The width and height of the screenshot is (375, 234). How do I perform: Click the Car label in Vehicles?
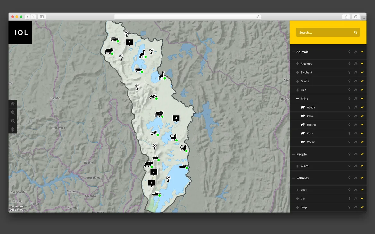click(x=303, y=199)
